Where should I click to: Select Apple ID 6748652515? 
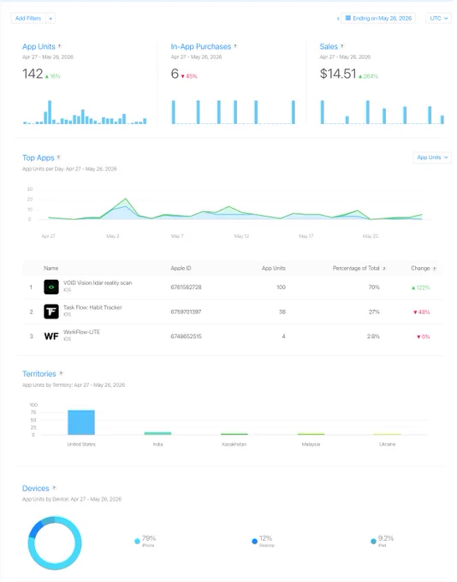click(x=186, y=336)
